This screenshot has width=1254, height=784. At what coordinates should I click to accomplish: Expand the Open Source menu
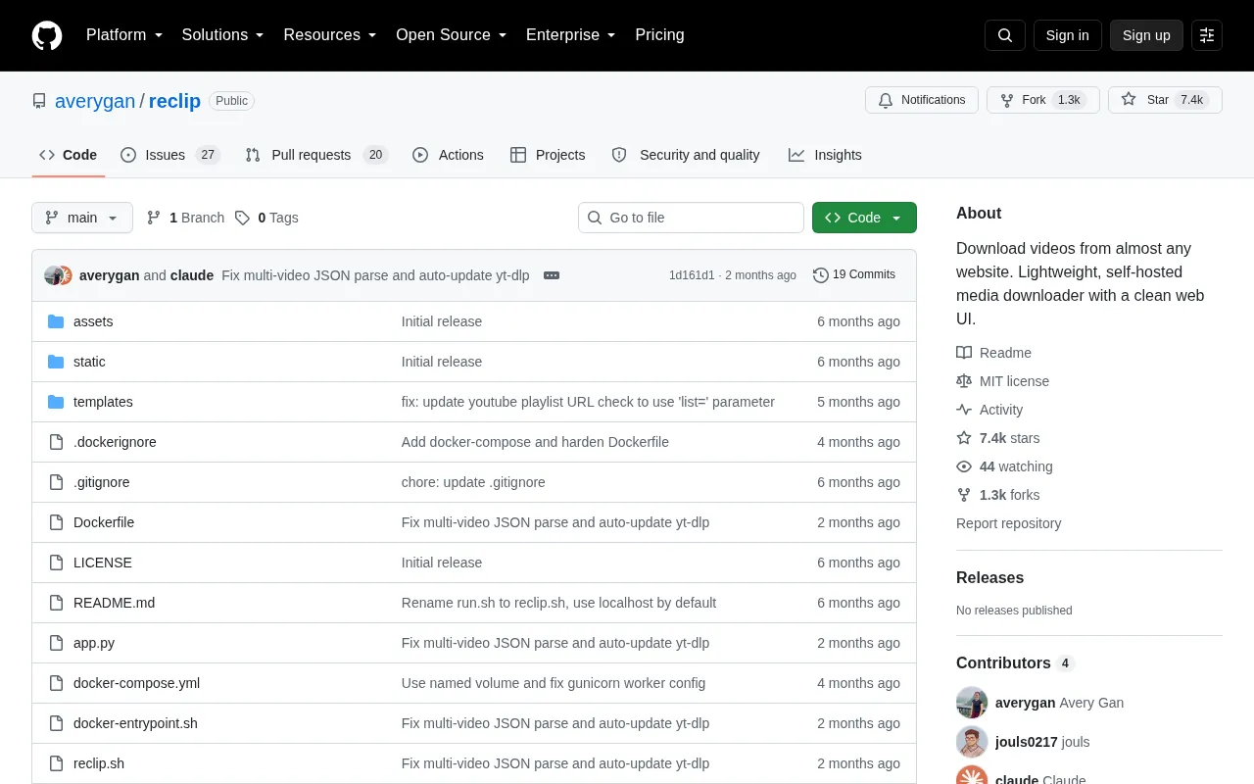[452, 35]
